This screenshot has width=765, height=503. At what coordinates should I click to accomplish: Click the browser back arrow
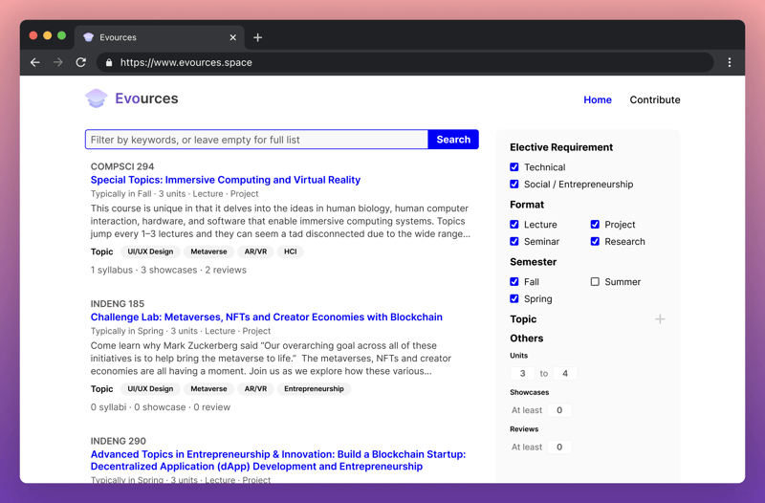point(35,62)
